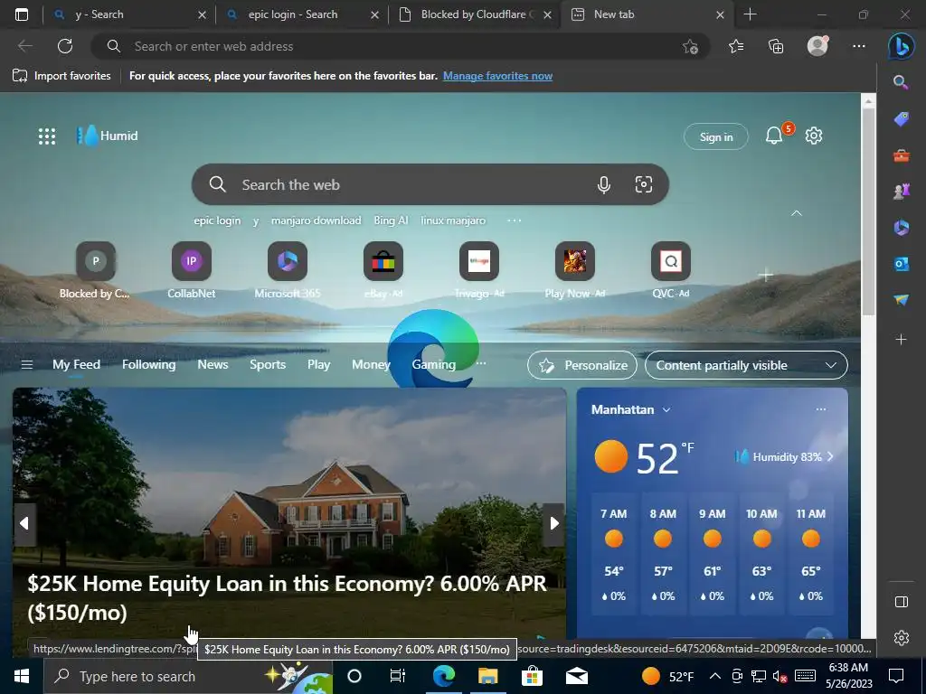Show more recent searches ellipsis
Screen dimensions: 926x694
514,220
